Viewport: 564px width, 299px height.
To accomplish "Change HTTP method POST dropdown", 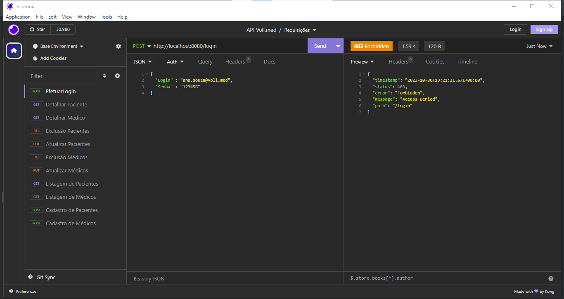I will [x=142, y=46].
